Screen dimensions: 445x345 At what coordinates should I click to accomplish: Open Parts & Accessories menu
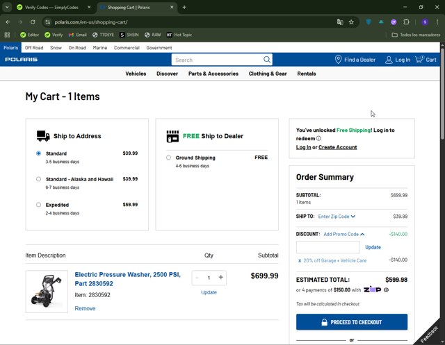click(x=213, y=74)
